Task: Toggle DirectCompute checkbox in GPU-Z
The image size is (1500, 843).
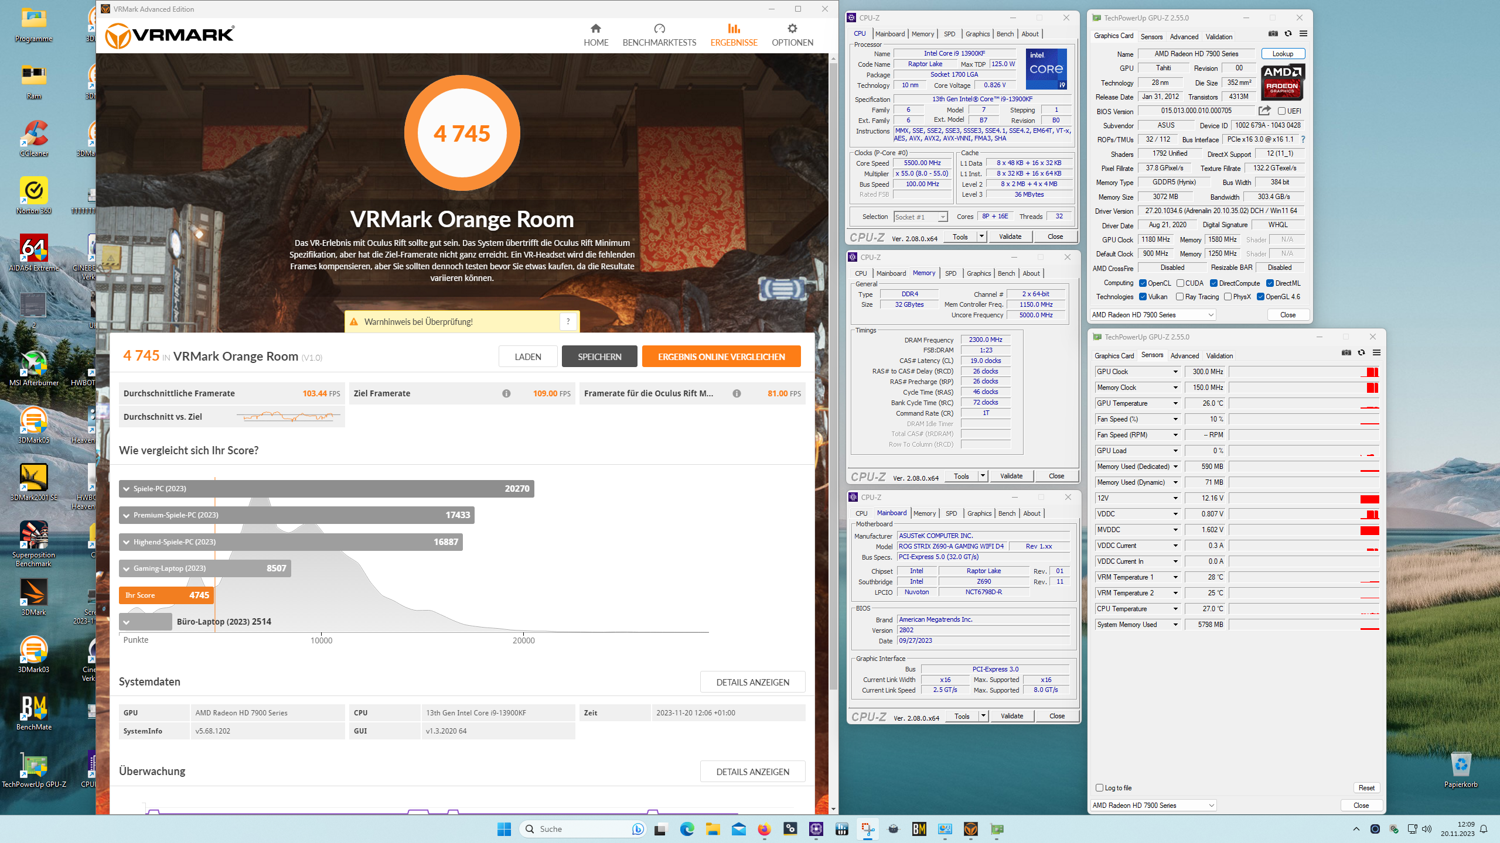Action: 1214,283
